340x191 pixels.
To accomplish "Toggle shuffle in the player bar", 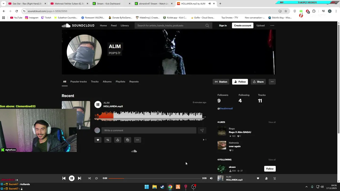I will point(89,178).
